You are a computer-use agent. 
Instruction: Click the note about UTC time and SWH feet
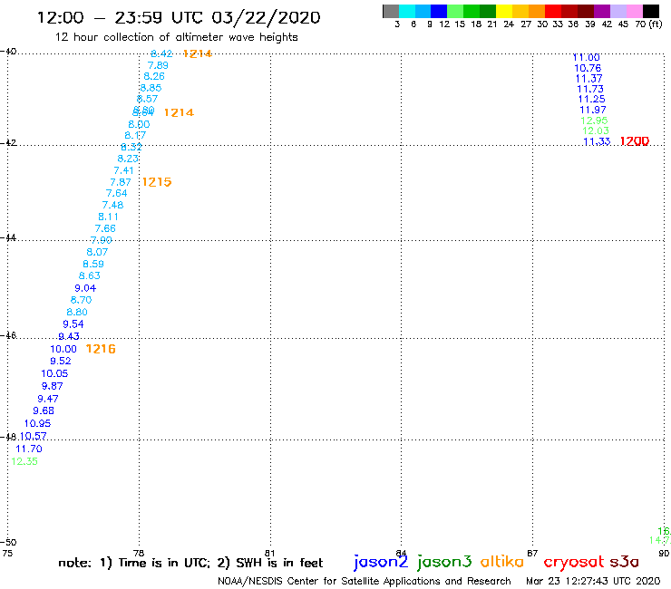tap(190, 563)
